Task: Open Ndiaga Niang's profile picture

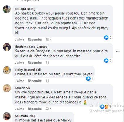Action: pos(7,9)
